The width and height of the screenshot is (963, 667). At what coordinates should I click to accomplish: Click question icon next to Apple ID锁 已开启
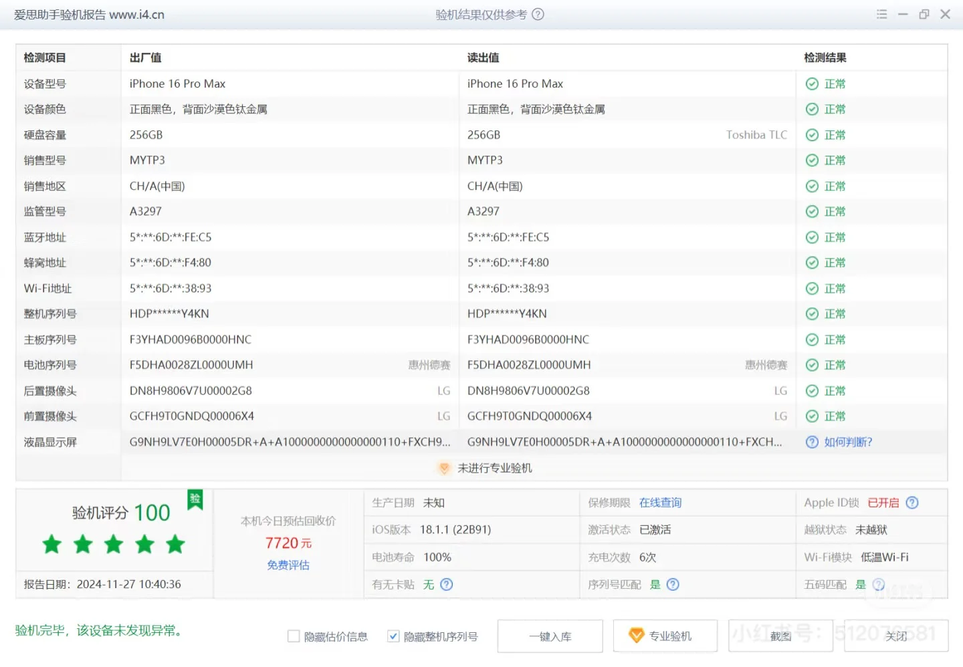click(x=912, y=503)
